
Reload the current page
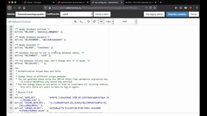(19, 8)
